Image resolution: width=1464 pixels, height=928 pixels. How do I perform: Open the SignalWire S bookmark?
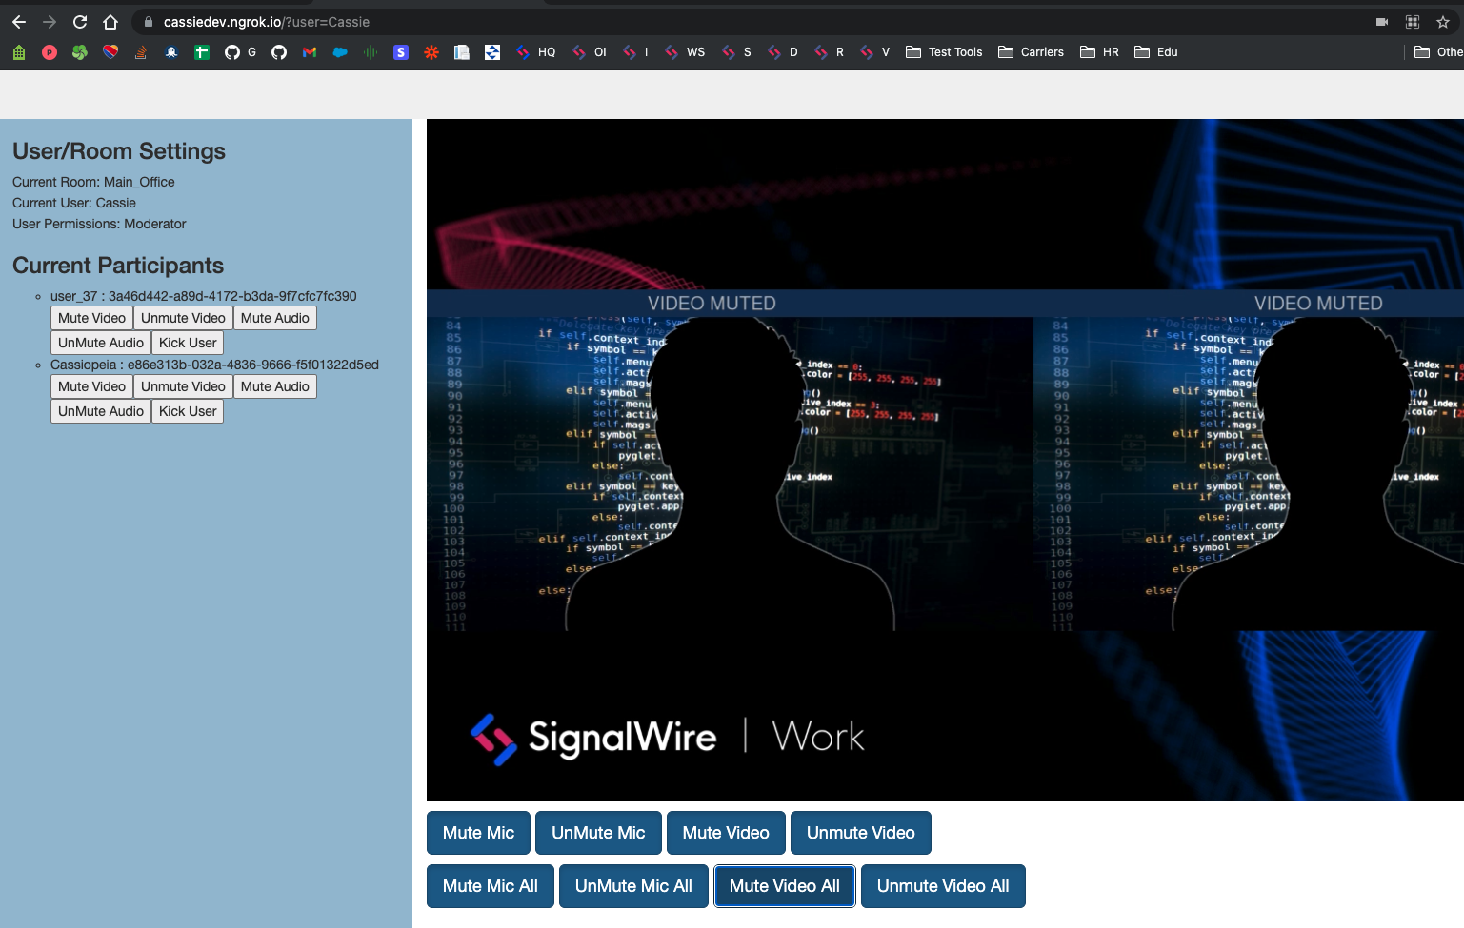737,52
